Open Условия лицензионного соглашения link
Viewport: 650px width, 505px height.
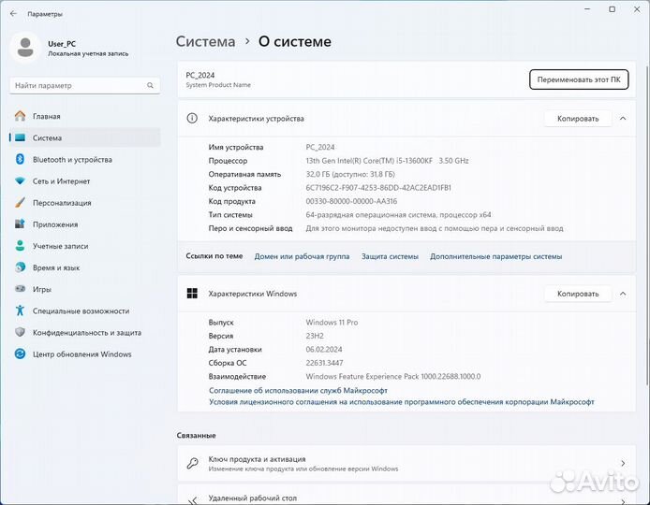[401, 401]
